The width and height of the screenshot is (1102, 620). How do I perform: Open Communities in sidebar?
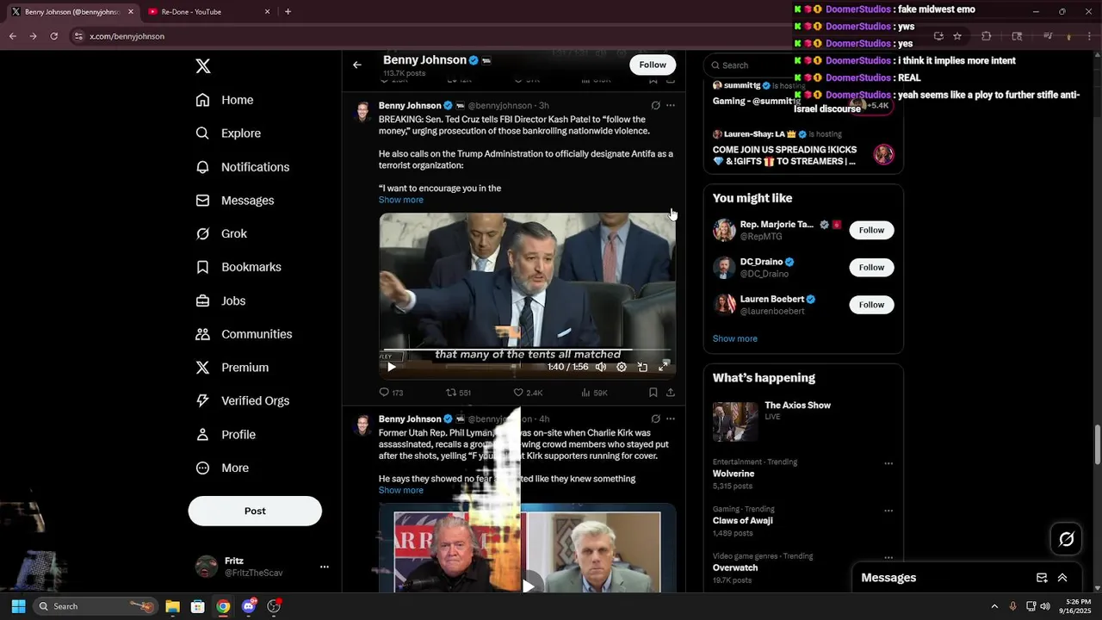[244, 334]
